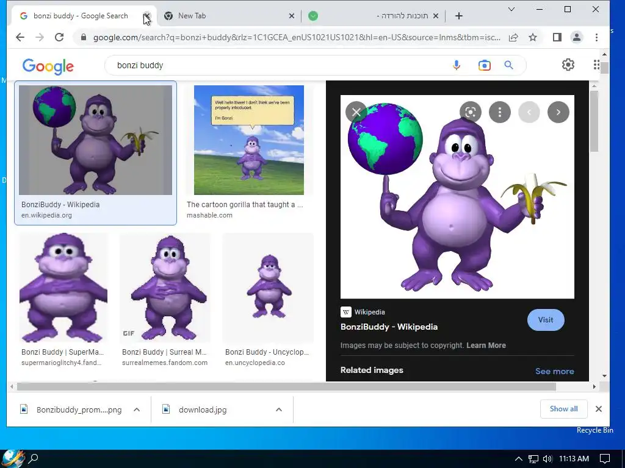Close the downloads bar
This screenshot has height=468, width=625.
pyautogui.click(x=598, y=409)
